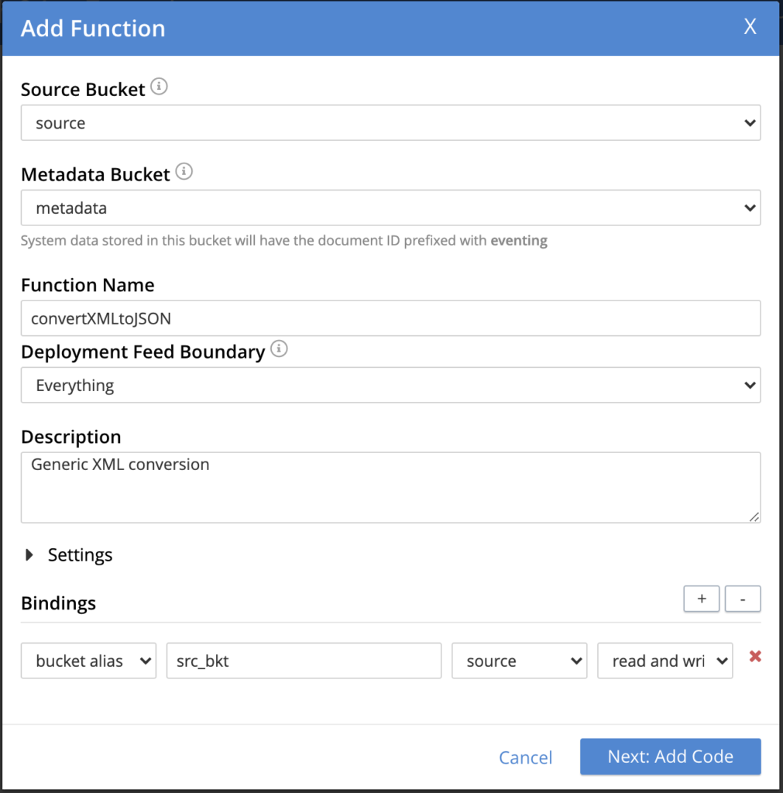This screenshot has height=793, width=783.
Task: Close the Add Function dialog
Action: pos(750,27)
